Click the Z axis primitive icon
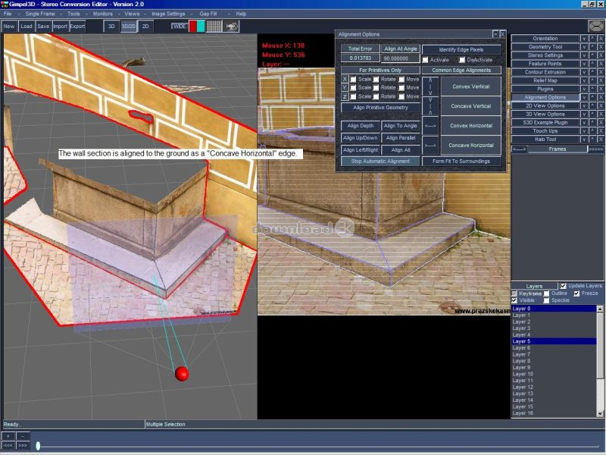 (x=345, y=96)
